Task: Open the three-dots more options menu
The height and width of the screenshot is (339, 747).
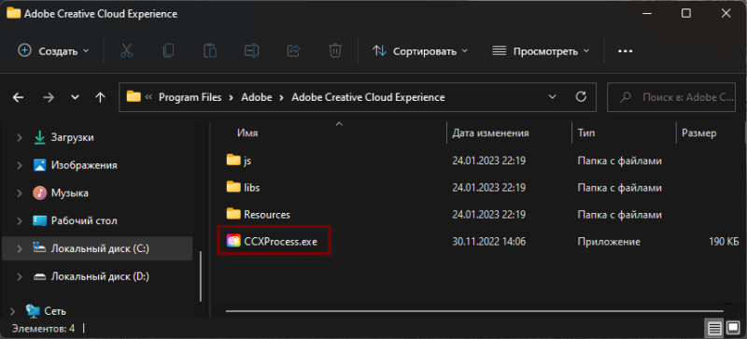Action: (625, 51)
